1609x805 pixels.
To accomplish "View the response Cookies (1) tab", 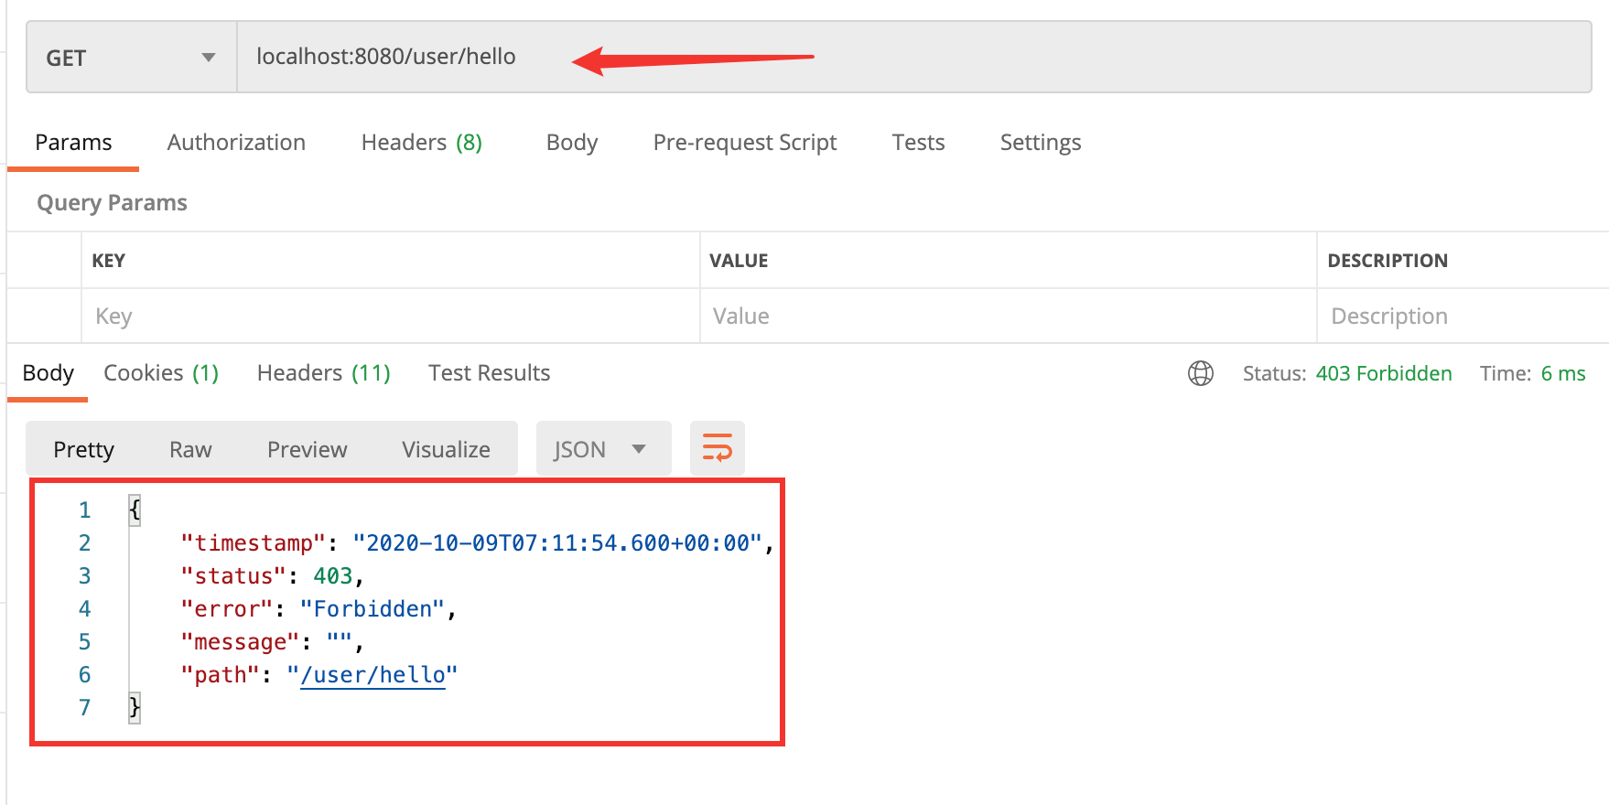I will tap(161, 373).
